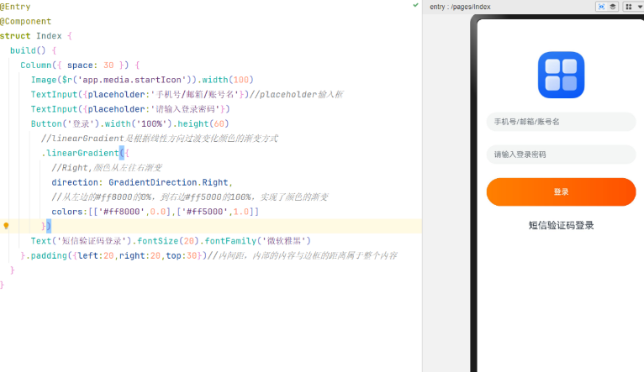The height and width of the screenshot is (372, 644).
Task: Click the multi-device grid icon in previewer
Action: [x=628, y=7]
